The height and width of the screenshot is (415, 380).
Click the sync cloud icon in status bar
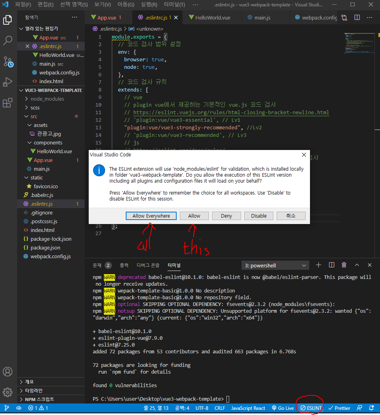[x=19, y=408]
